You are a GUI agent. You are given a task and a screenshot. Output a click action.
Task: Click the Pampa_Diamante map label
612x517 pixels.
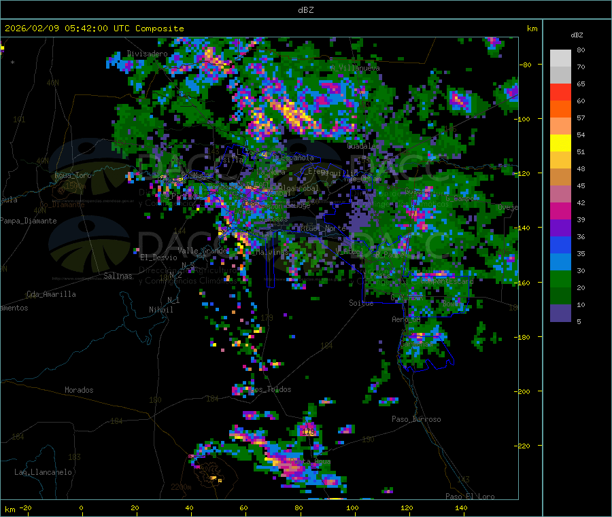pos(29,221)
